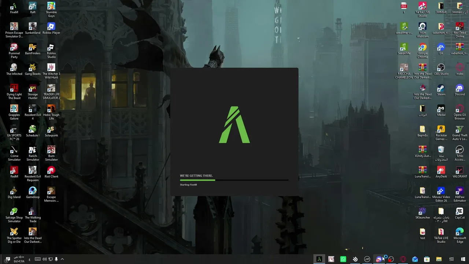Open the Roblox Player shortcut
This screenshot has height=264, width=469.
[51, 29]
